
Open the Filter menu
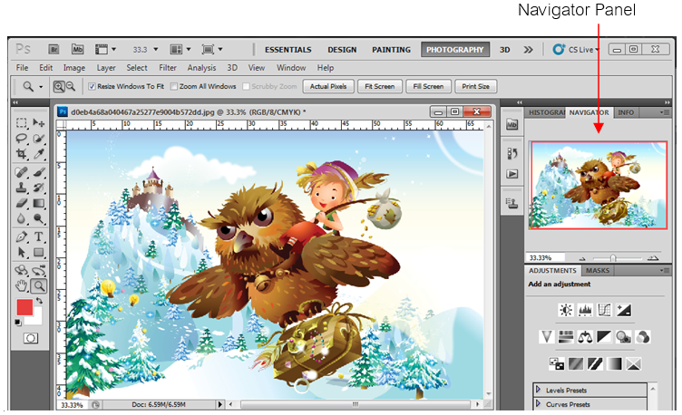(168, 68)
